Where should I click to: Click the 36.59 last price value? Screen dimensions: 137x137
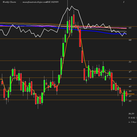[131, 114]
